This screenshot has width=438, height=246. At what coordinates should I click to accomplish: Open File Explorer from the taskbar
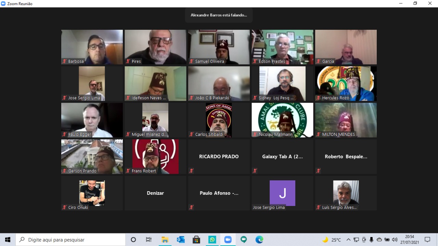click(x=165, y=240)
